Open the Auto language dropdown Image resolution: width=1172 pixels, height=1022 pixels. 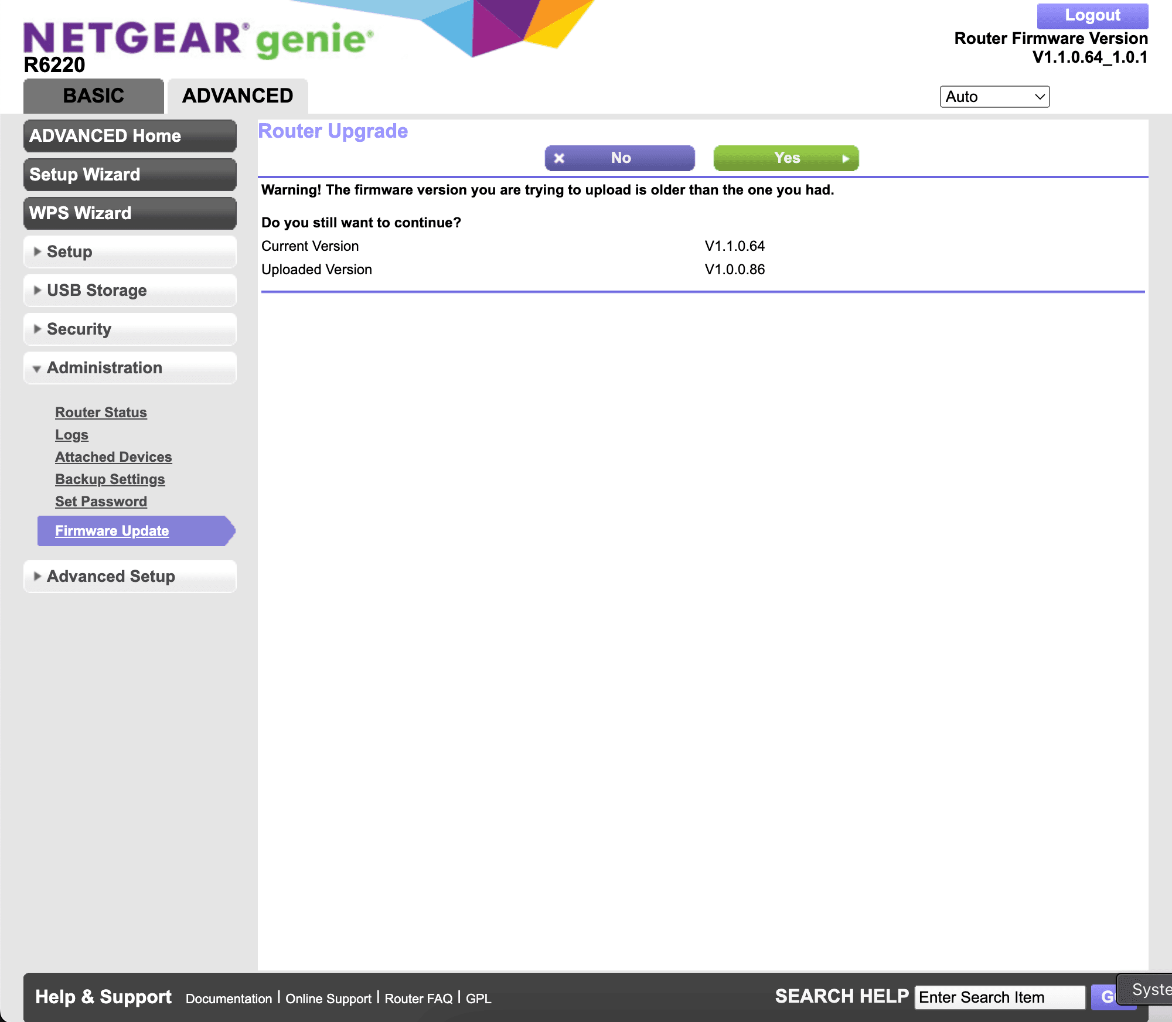tap(994, 97)
